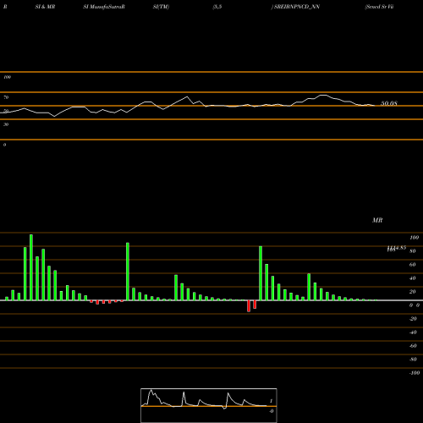This screenshot has height=423, width=423.
Task: Click the 'SI(TM)' header label
Action: click(x=161, y=7)
